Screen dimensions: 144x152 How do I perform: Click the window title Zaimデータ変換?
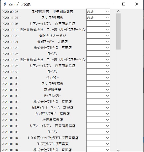[20, 4]
